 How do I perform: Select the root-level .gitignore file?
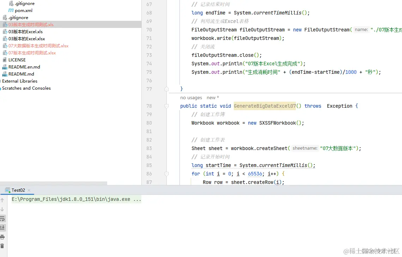click(18, 18)
